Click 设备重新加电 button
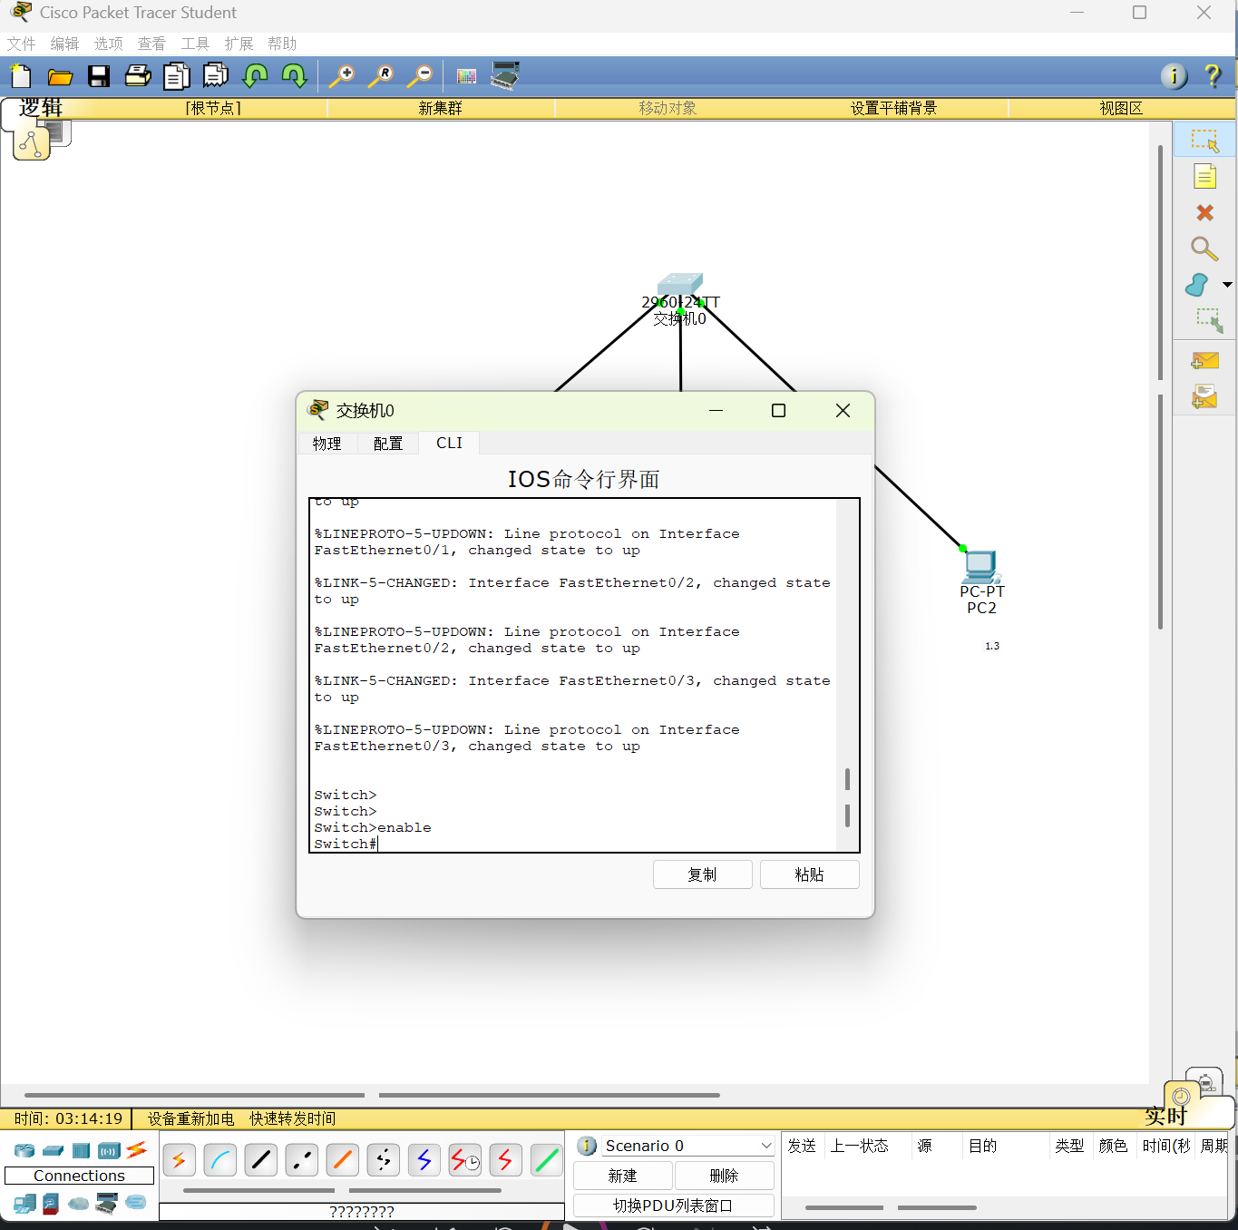1238x1230 pixels. point(191,1118)
